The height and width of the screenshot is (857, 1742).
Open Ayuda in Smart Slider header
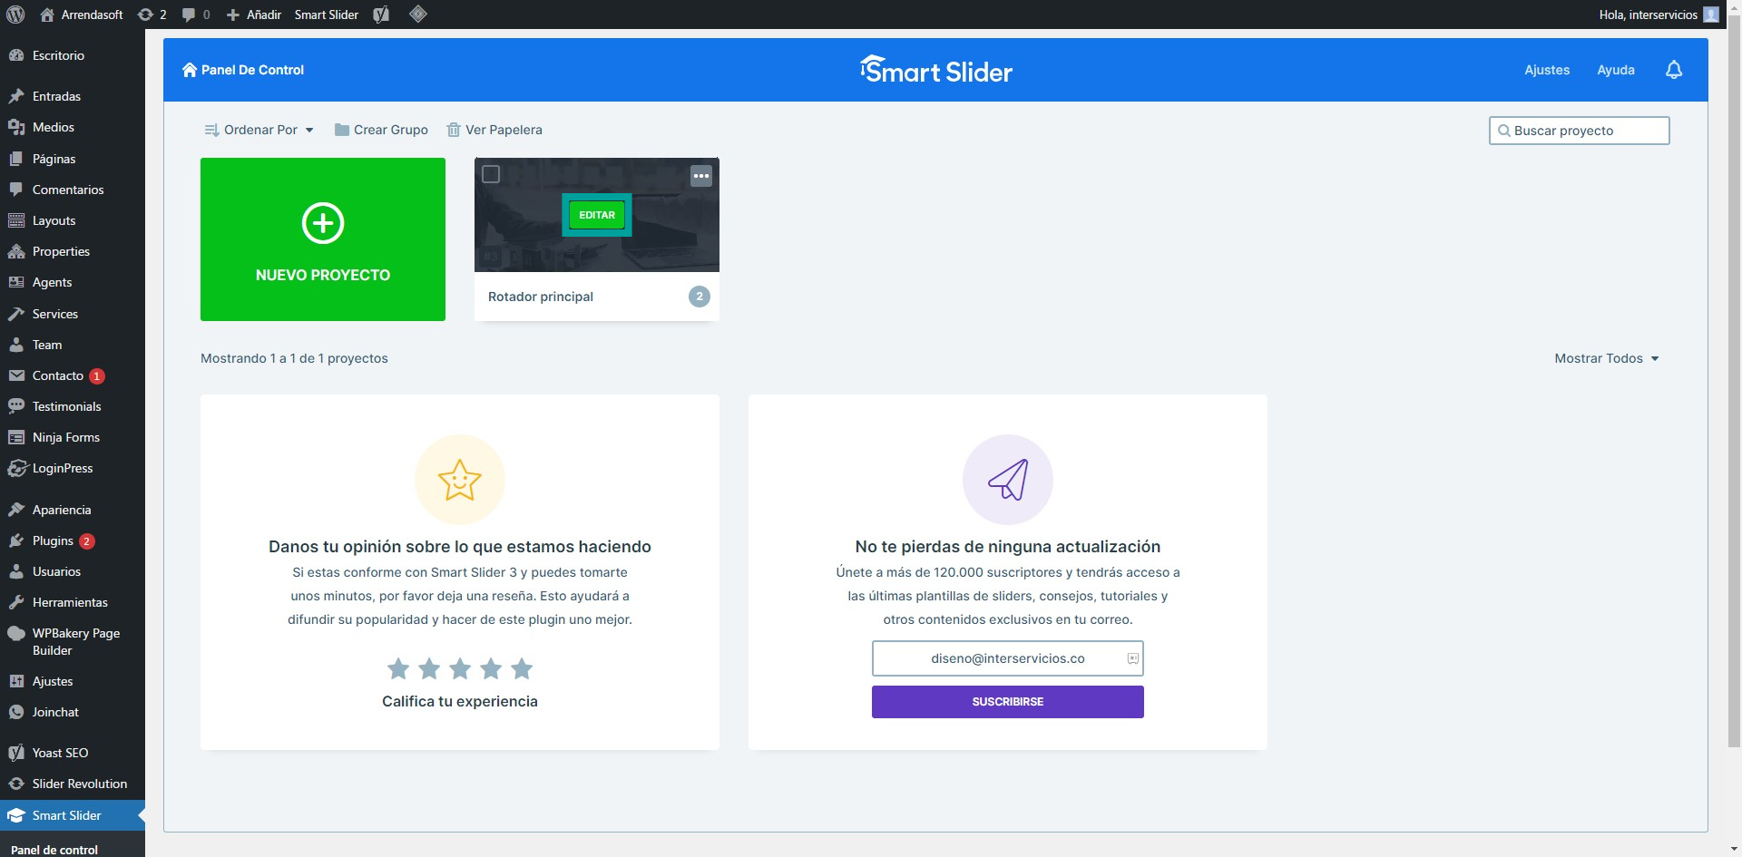coord(1616,70)
